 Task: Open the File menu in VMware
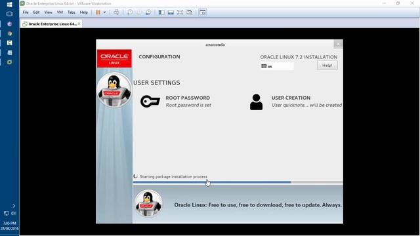coord(26,12)
